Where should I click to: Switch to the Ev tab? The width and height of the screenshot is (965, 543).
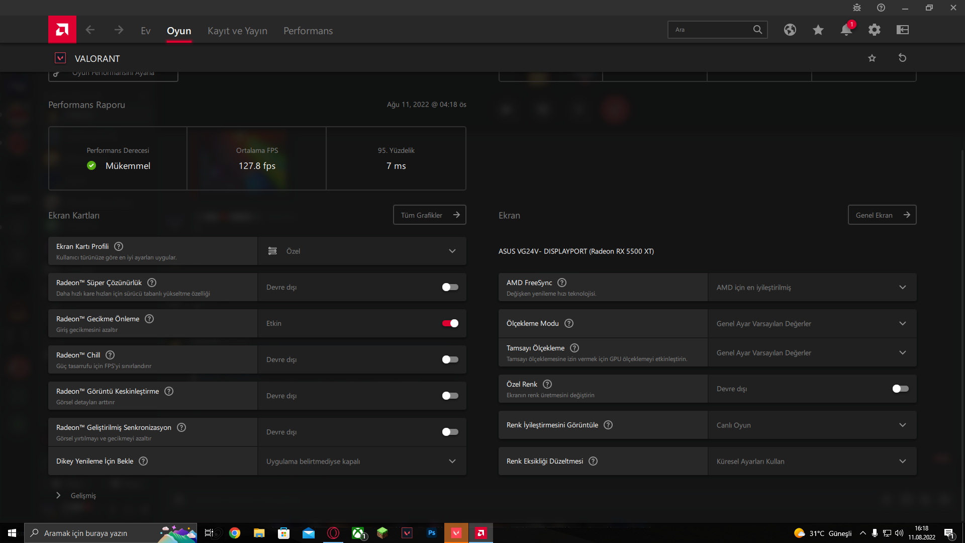pyautogui.click(x=146, y=31)
